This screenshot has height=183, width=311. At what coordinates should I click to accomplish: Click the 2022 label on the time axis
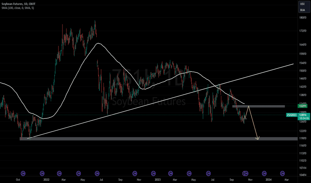46,180
